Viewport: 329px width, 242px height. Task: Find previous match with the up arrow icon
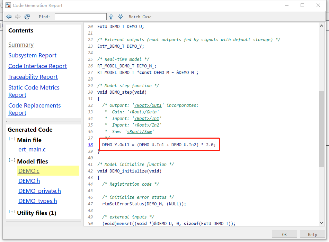(111, 17)
